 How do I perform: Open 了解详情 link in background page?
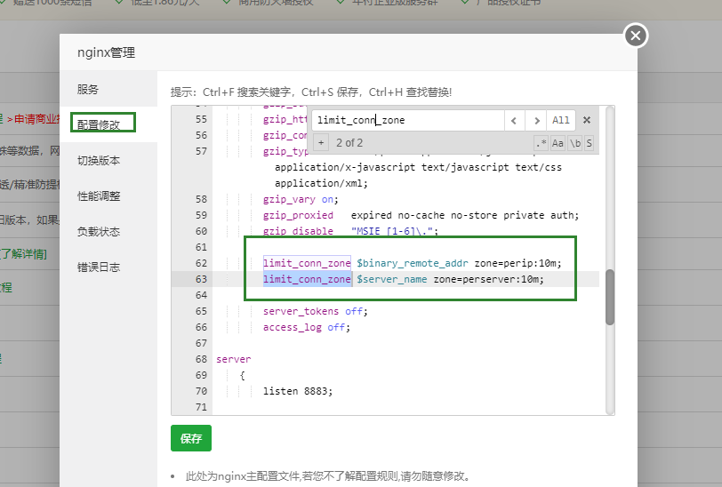tap(23, 254)
